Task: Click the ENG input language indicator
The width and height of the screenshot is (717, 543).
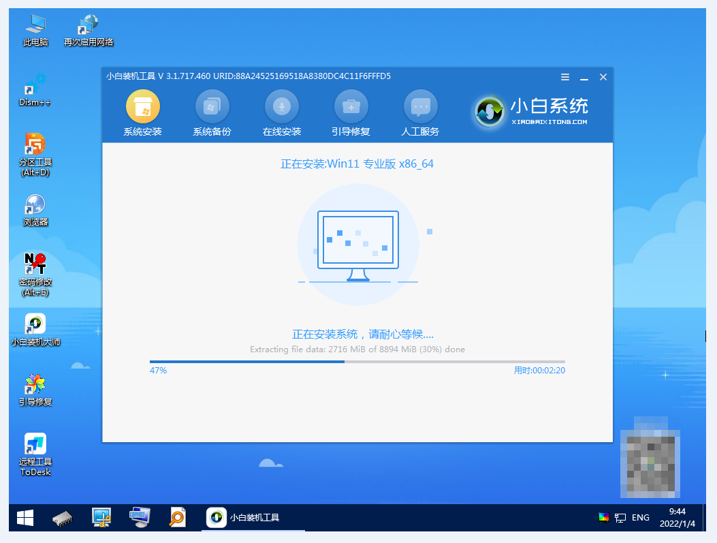Action: coord(640,518)
